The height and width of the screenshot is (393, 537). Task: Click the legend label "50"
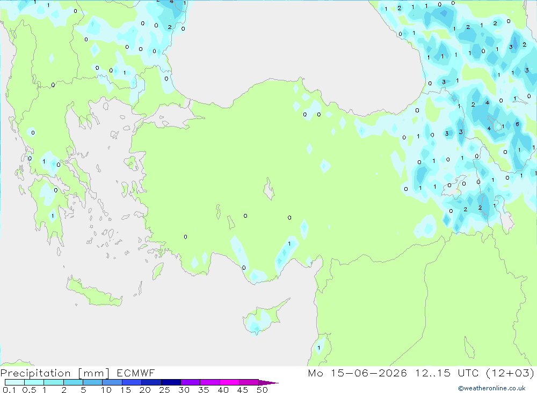pos(263,390)
